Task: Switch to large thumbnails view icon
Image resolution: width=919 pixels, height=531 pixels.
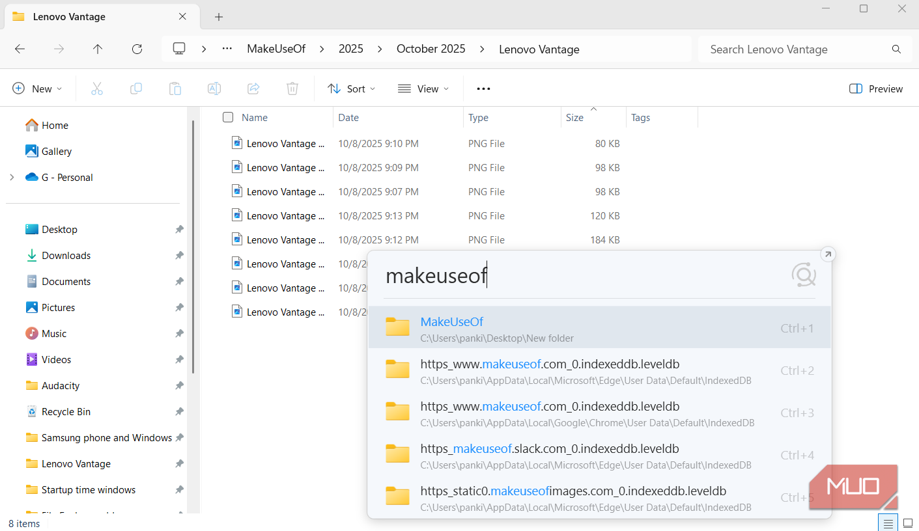Action: coord(908,523)
